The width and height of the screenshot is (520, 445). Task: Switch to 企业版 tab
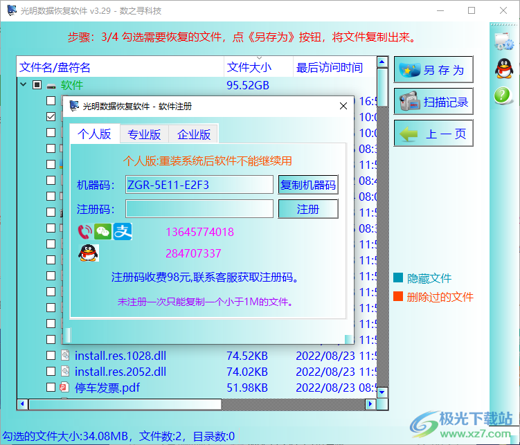[194, 134]
